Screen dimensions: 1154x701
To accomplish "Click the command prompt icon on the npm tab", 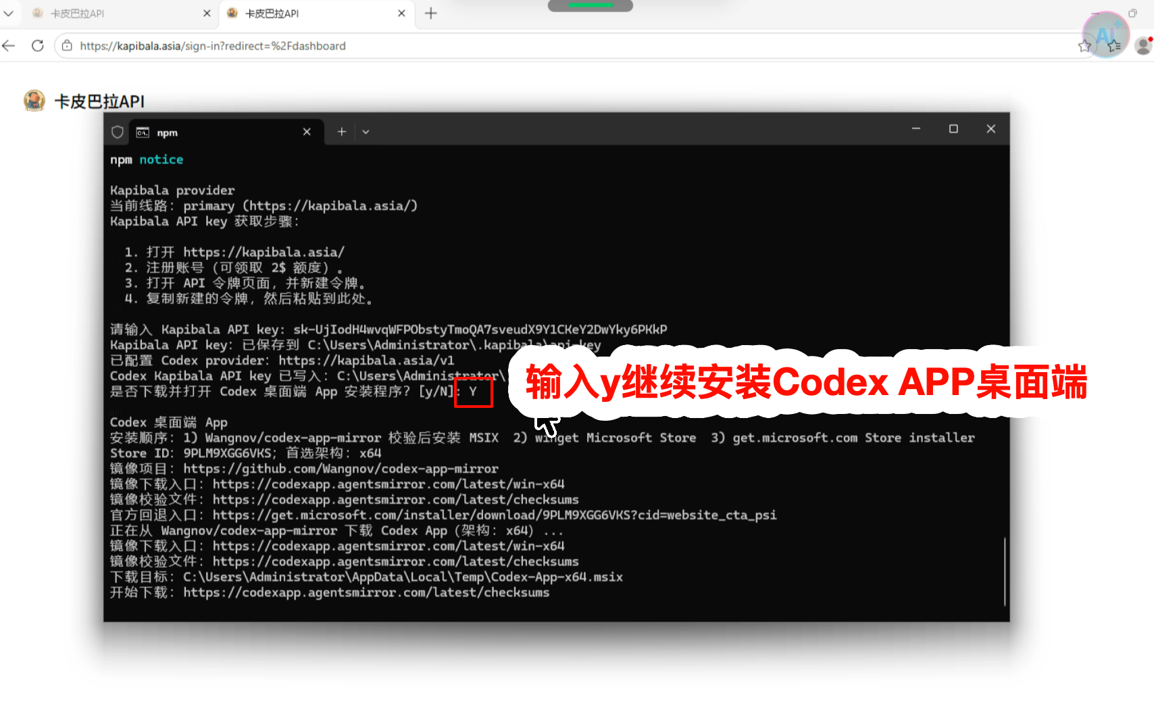I will [143, 132].
